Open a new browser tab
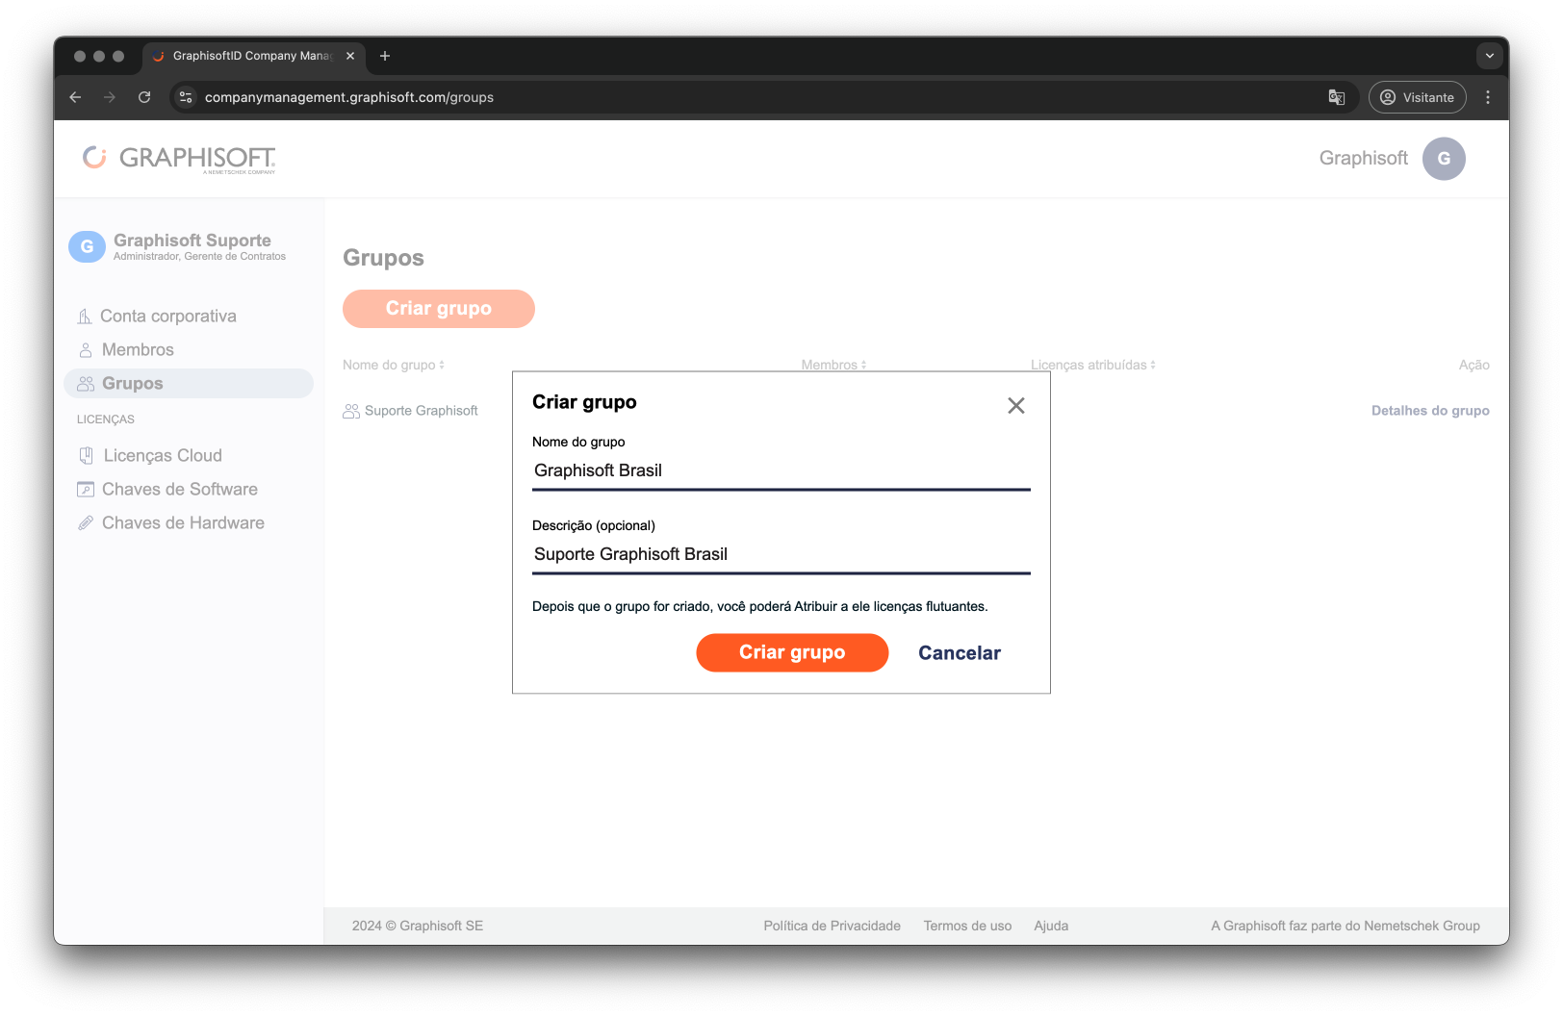The width and height of the screenshot is (1563, 1016). tap(385, 56)
